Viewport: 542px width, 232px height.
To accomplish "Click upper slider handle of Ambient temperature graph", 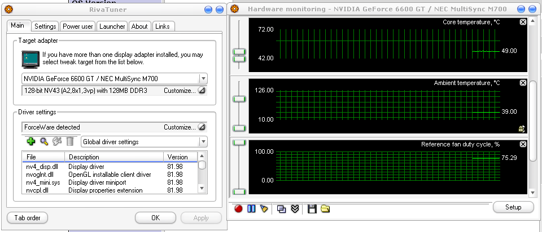I will click(239, 99).
